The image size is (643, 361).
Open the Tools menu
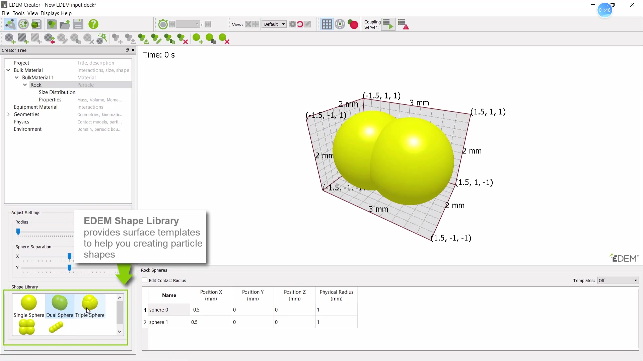click(x=18, y=13)
